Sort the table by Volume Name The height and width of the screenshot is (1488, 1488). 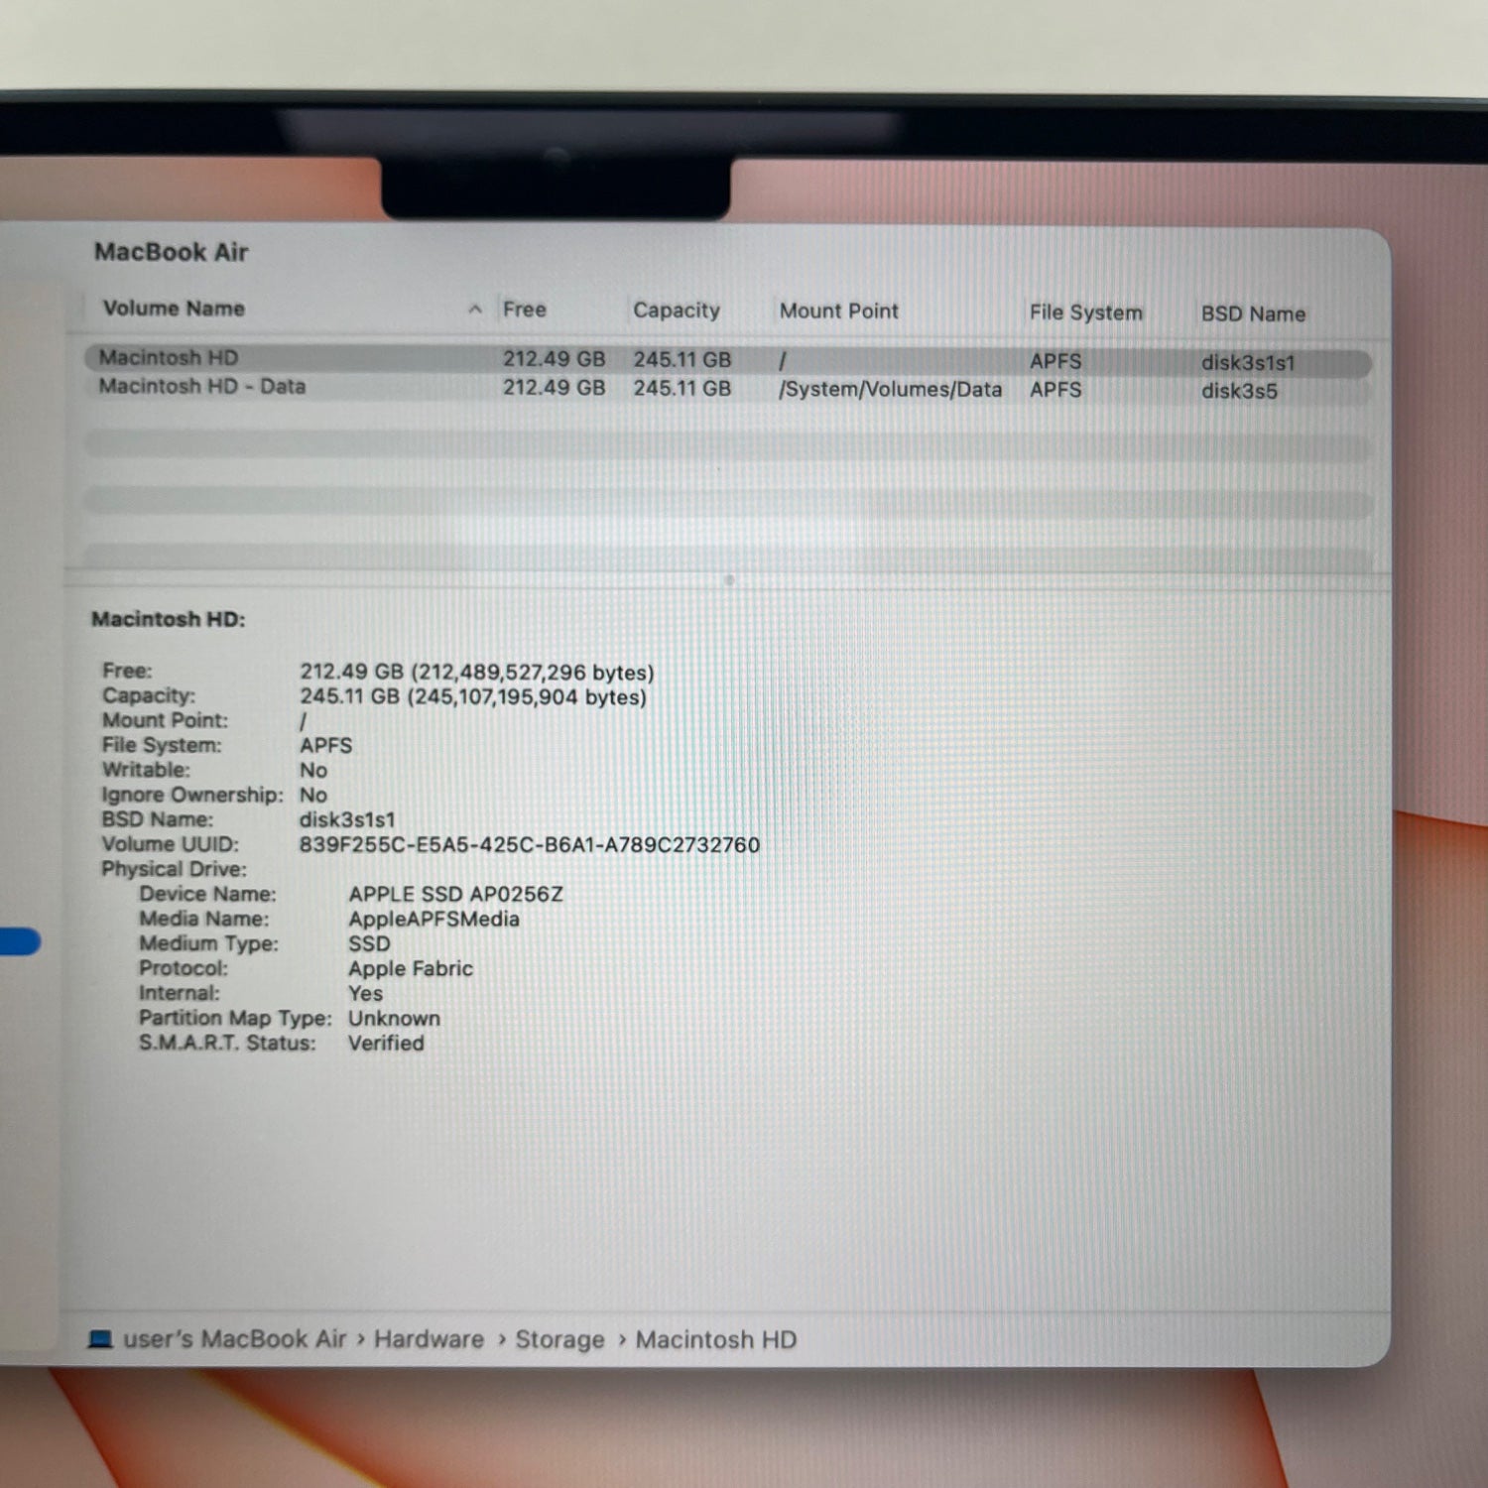pos(174,309)
